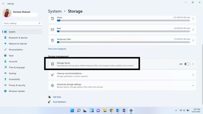Select System in the sidebar
203x114 pixels.
(x=22, y=32)
